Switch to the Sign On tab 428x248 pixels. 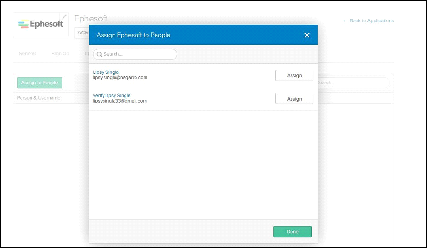point(60,54)
